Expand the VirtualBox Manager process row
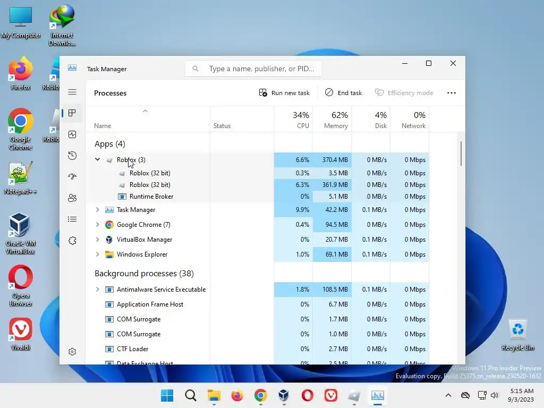This screenshot has height=408, width=544. pos(98,240)
